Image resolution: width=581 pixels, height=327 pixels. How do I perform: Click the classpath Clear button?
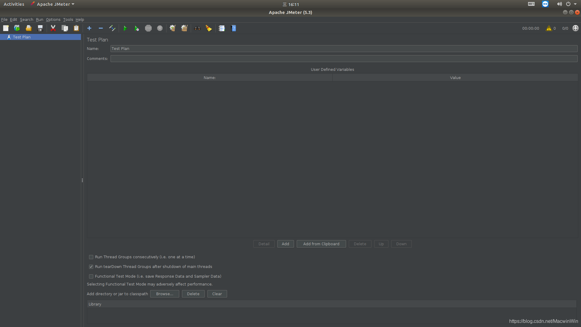click(217, 294)
